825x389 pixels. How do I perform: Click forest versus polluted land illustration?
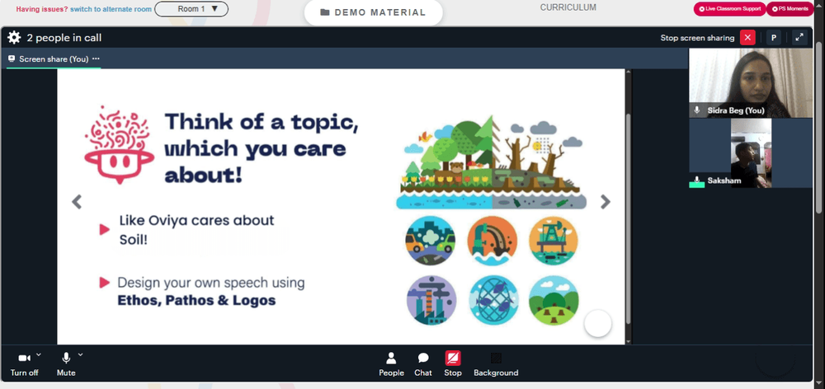point(492,162)
